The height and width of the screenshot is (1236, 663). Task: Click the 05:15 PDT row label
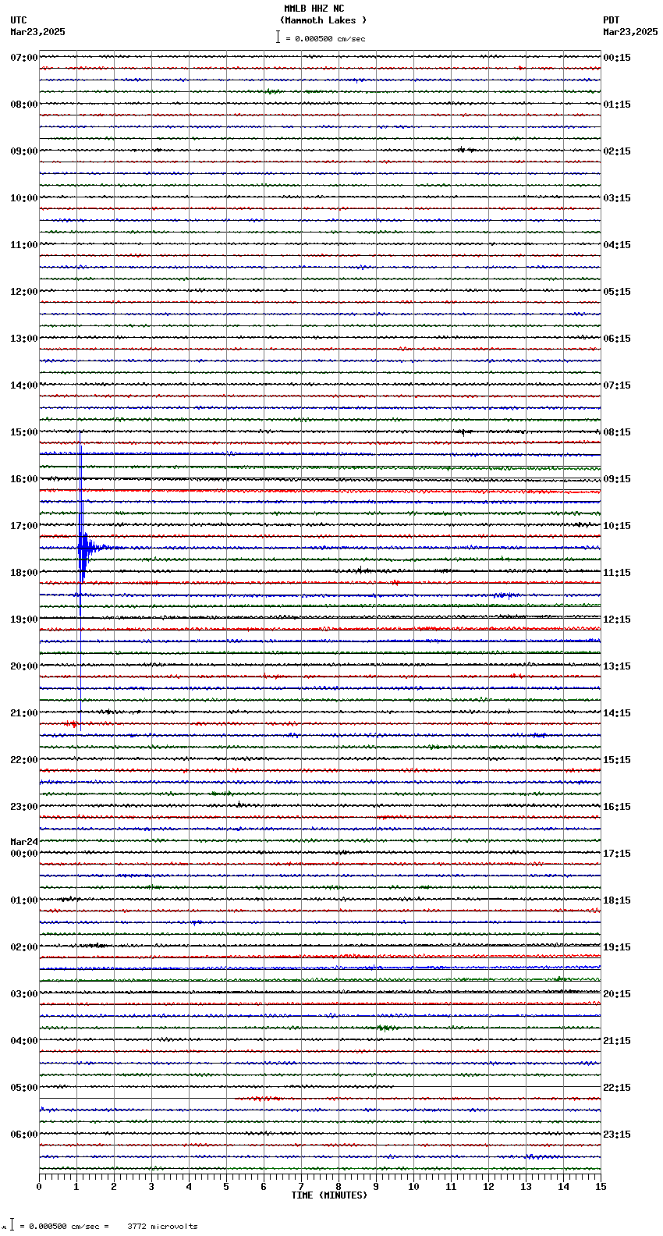click(x=617, y=292)
